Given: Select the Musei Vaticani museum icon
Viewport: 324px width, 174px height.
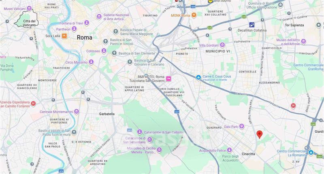Looking at the screenshot, I should click(x=29, y=8).
